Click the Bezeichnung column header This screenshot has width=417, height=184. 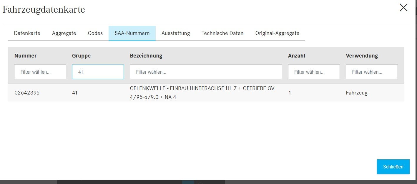[146, 56]
